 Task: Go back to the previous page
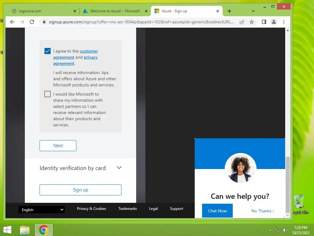pyautogui.click(x=12, y=22)
